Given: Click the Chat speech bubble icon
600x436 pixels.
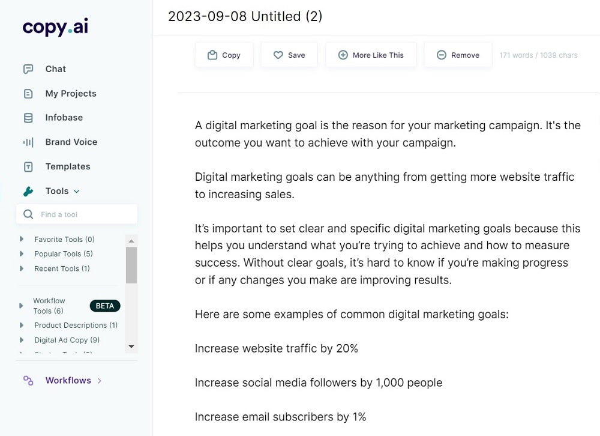Looking at the screenshot, I should point(28,69).
